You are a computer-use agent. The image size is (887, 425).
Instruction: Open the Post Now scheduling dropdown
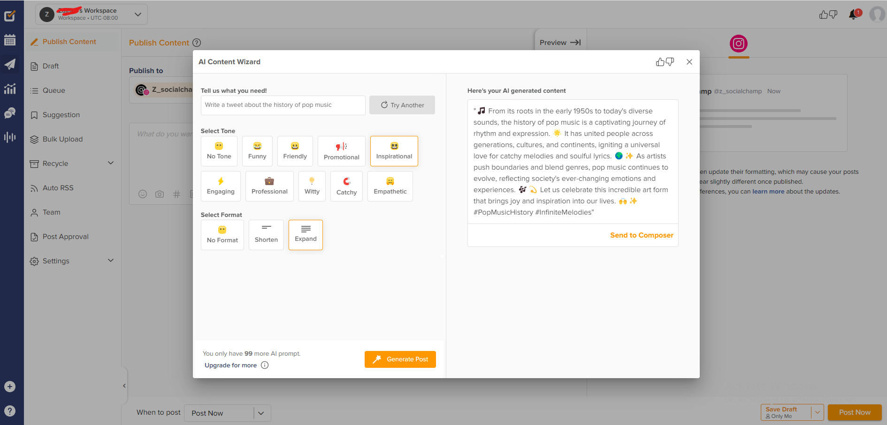pos(261,413)
